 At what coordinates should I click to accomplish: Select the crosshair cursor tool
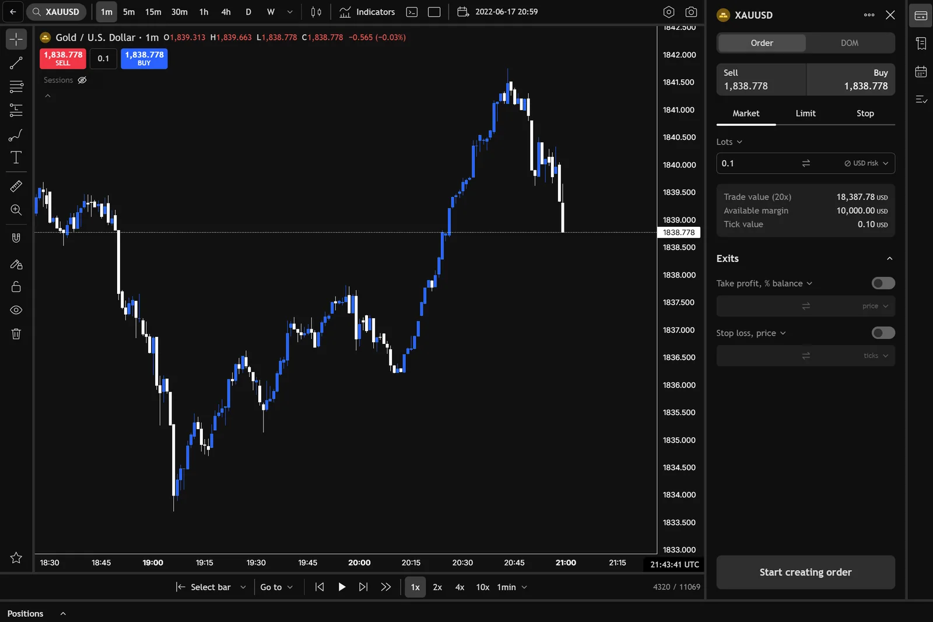tap(16, 39)
